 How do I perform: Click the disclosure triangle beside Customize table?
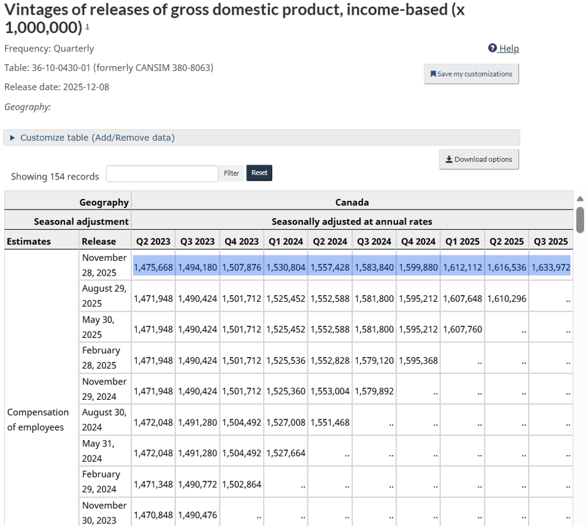12,137
